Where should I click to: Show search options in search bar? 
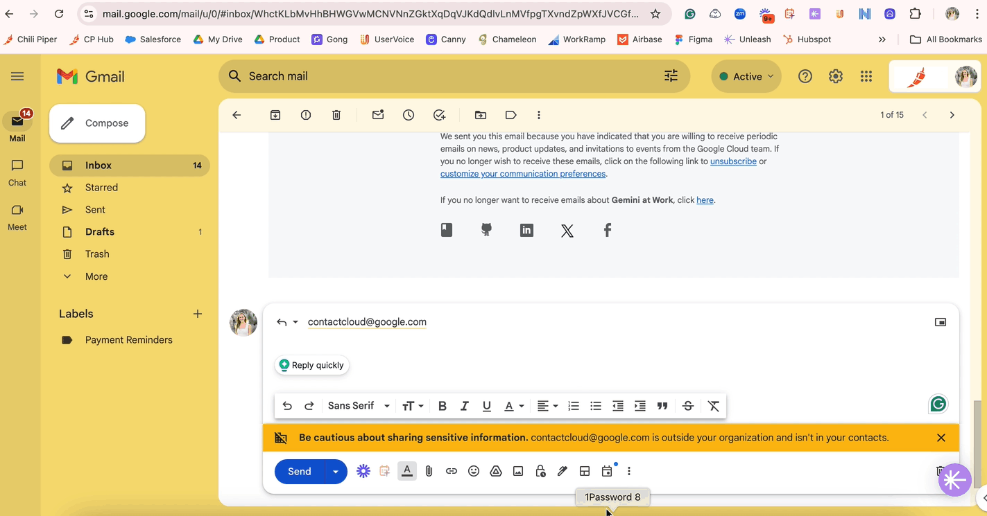tap(671, 76)
